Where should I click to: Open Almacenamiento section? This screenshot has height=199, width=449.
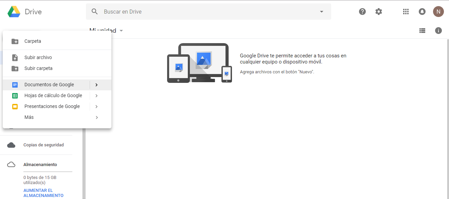[40, 165]
